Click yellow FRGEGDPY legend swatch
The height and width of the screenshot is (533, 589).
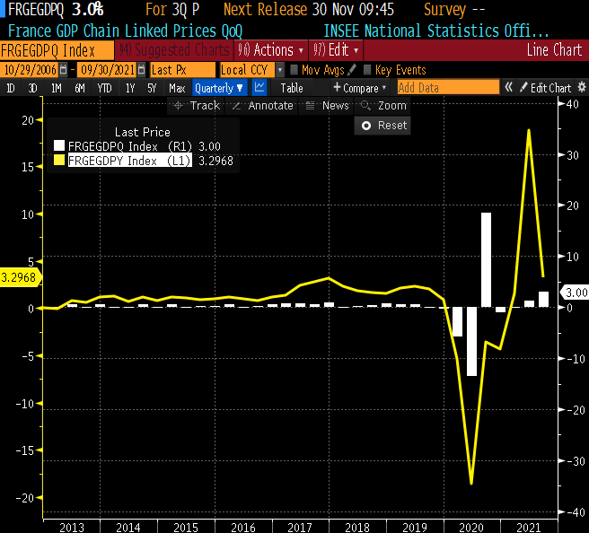59,161
